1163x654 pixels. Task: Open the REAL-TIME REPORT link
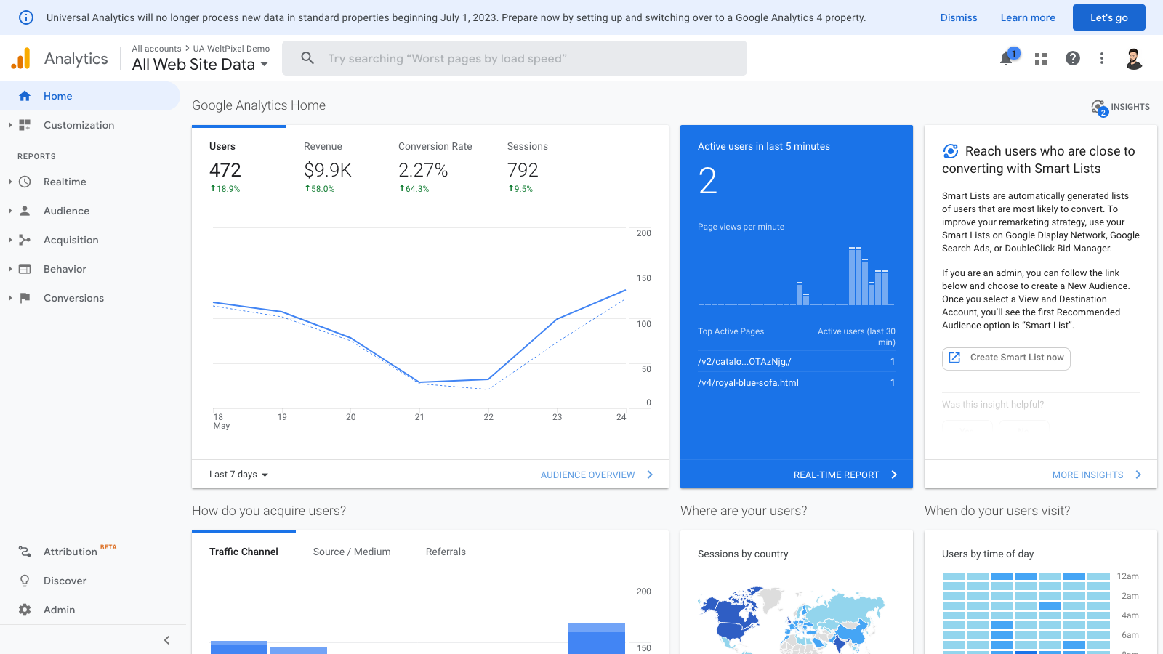(x=836, y=475)
